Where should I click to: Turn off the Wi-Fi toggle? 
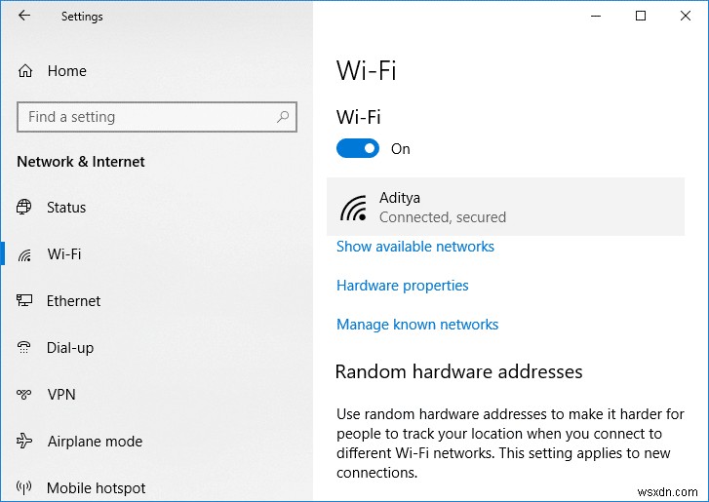pyautogui.click(x=358, y=149)
